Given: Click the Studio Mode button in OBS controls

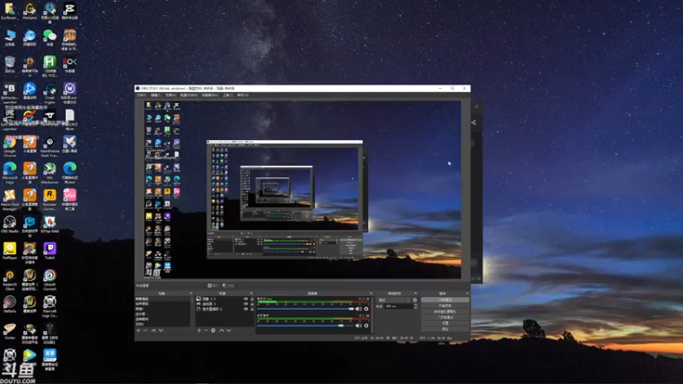Looking at the screenshot, I should click(x=445, y=317).
